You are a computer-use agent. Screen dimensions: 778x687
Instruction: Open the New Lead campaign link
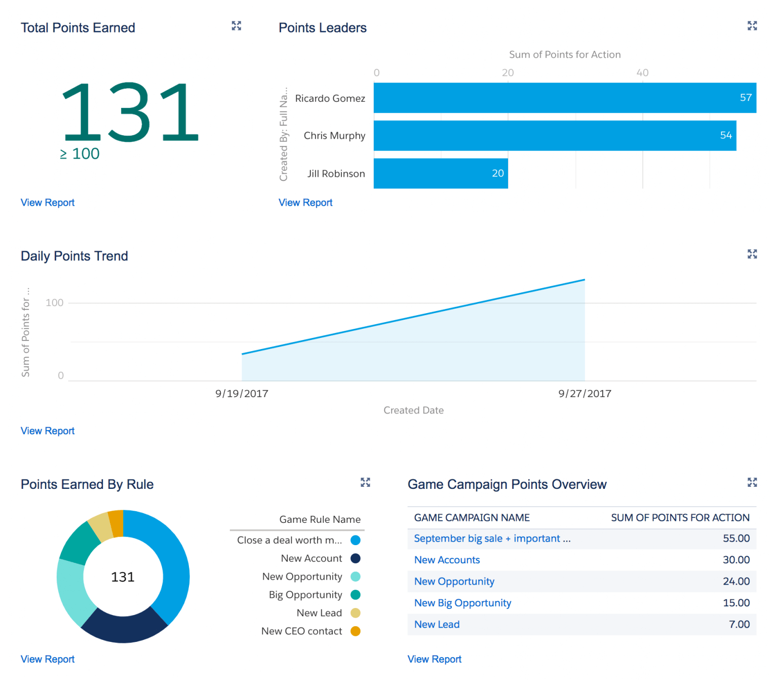436,624
